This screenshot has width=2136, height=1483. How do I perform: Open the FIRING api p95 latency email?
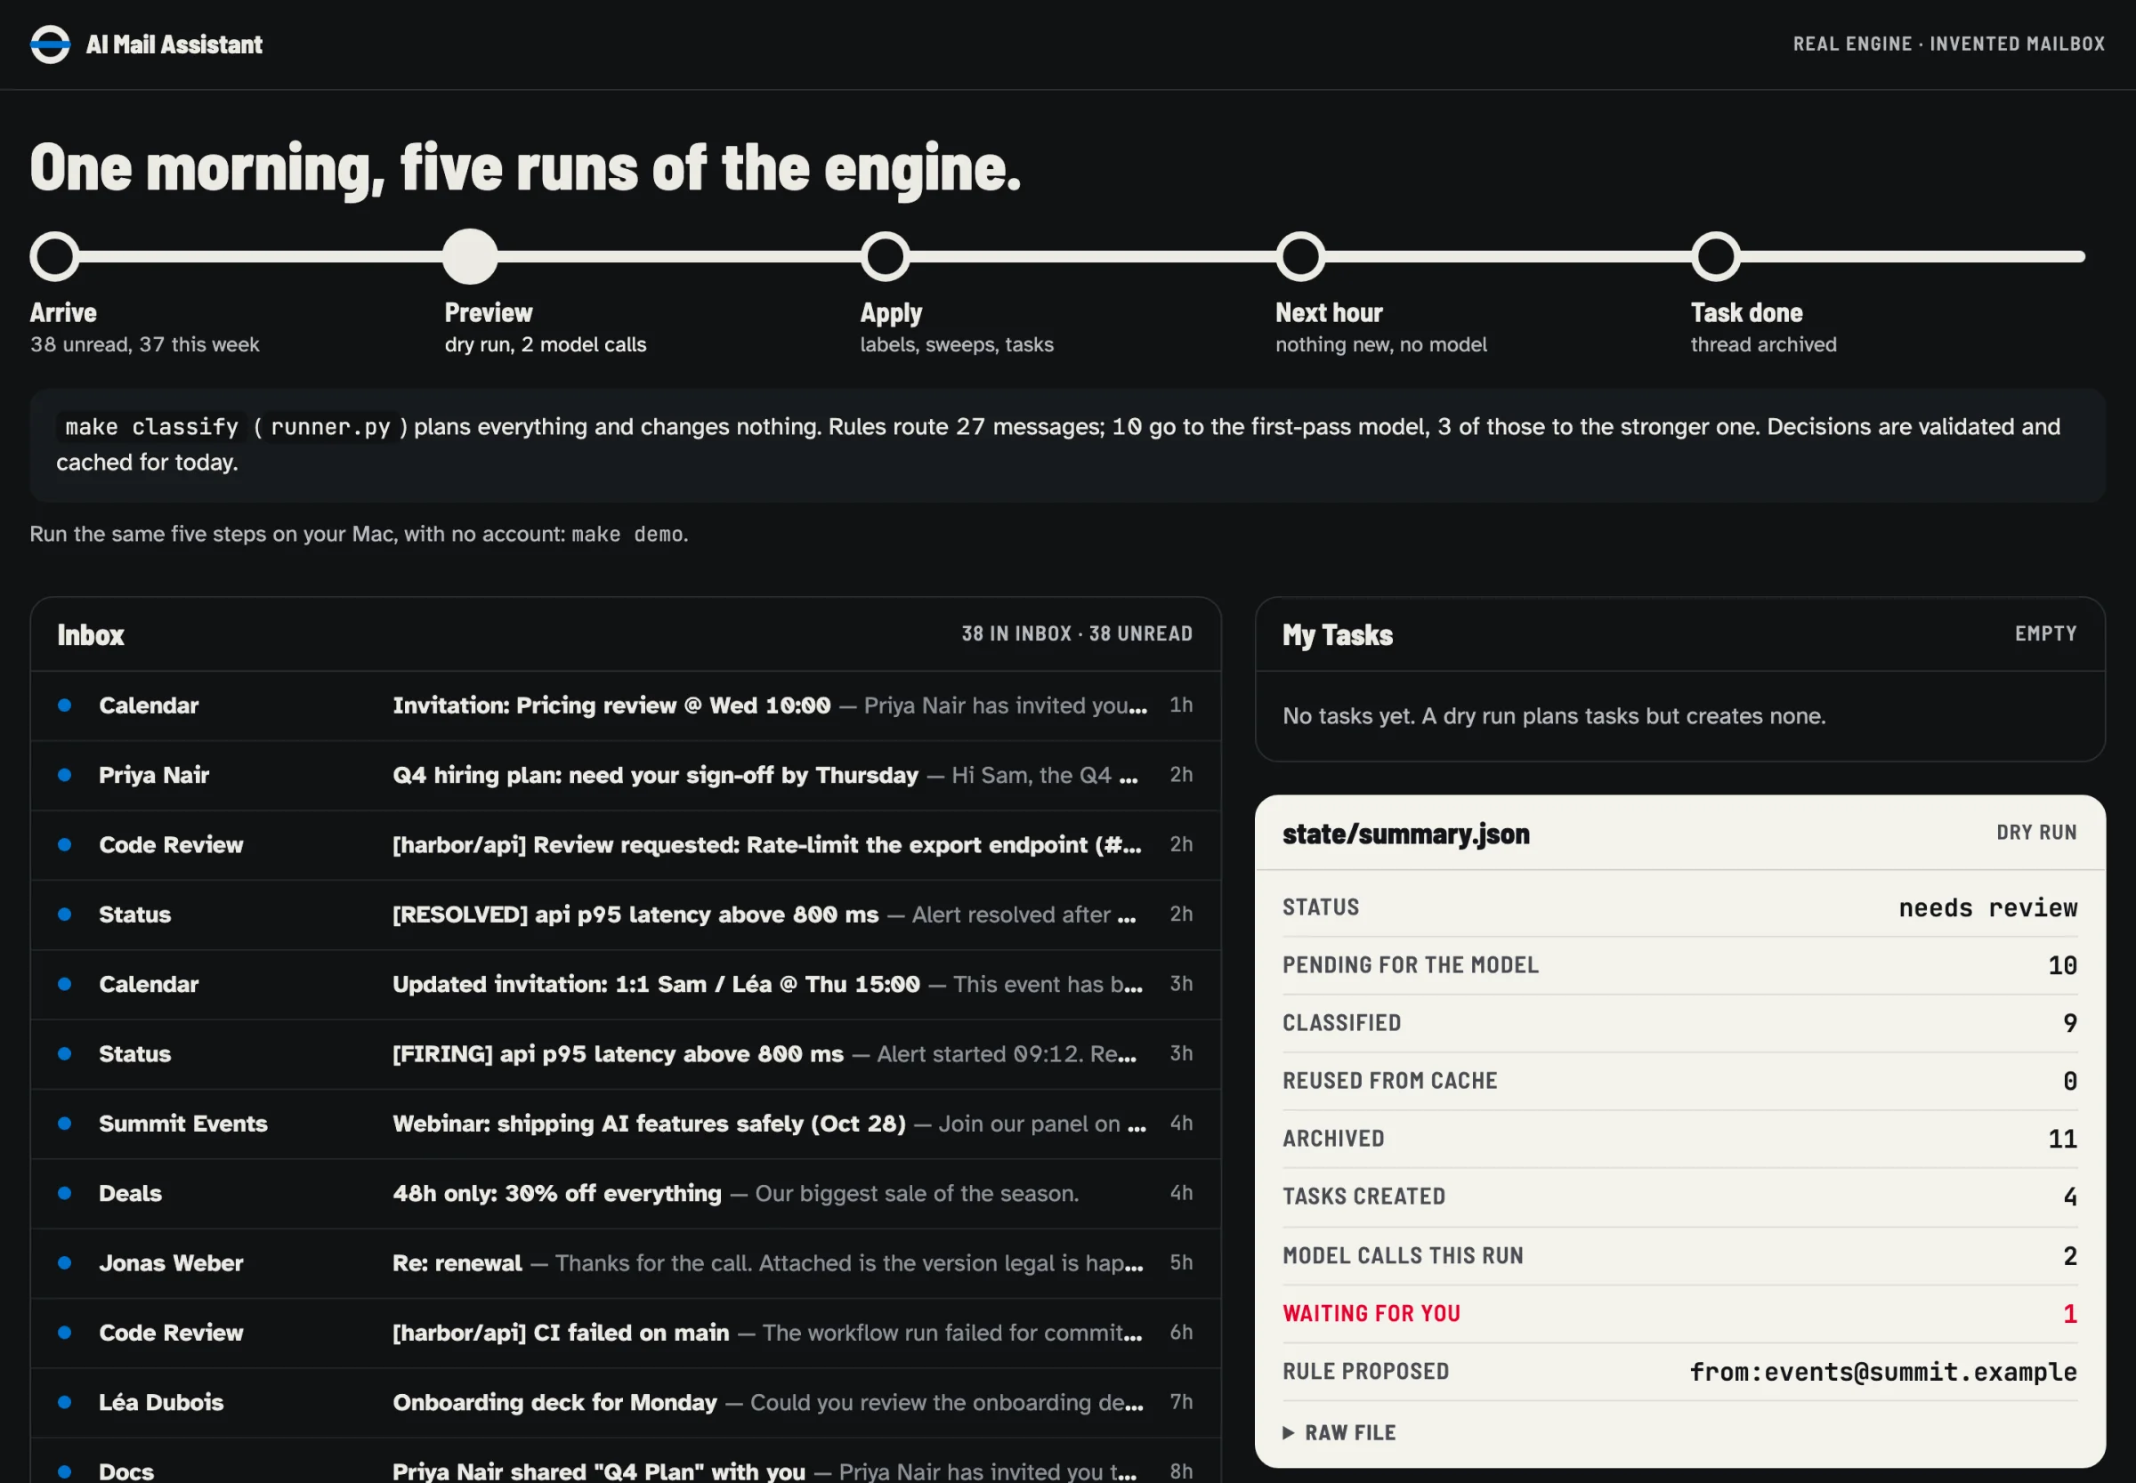[x=626, y=1053]
